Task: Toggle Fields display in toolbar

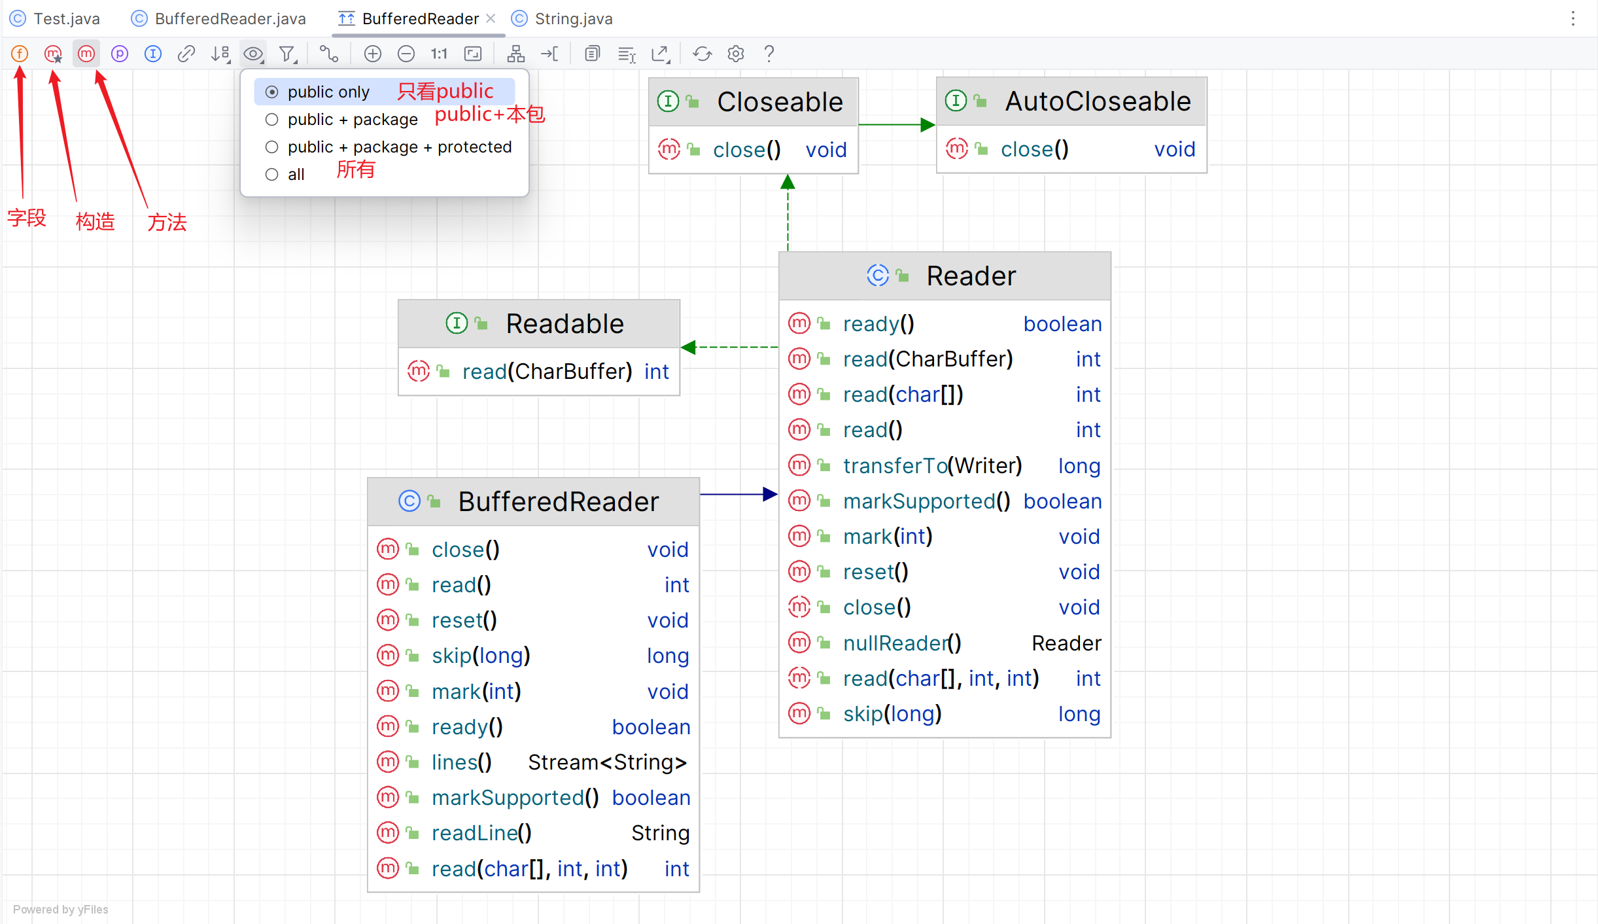Action: pyautogui.click(x=20, y=54)
